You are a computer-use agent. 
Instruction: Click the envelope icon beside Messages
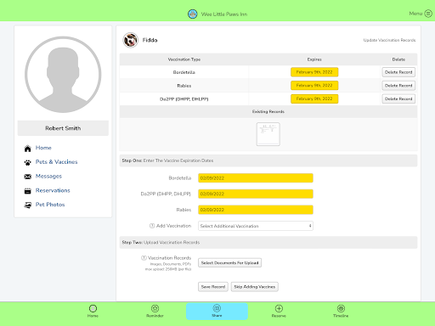click(27, 177)
